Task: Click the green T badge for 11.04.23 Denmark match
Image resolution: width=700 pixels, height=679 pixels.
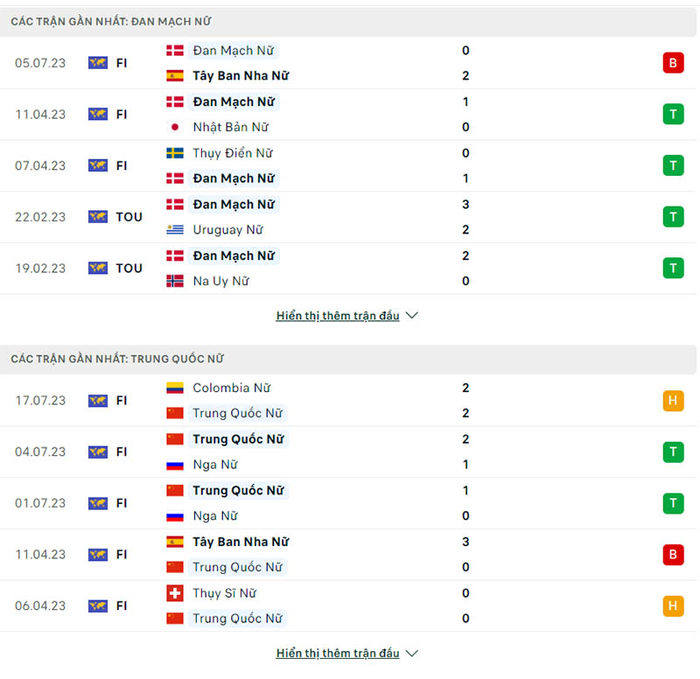Action: [x=673, y=114]
